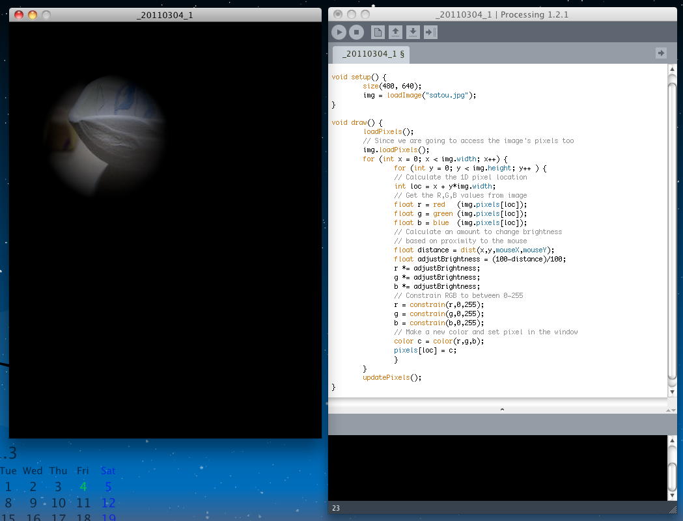Click the Run button in Processing toolbar

[x=339, y=32]
